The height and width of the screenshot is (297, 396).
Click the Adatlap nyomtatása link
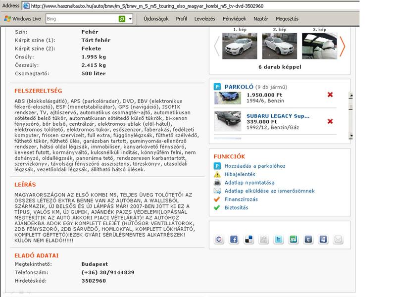coord(249,183)
